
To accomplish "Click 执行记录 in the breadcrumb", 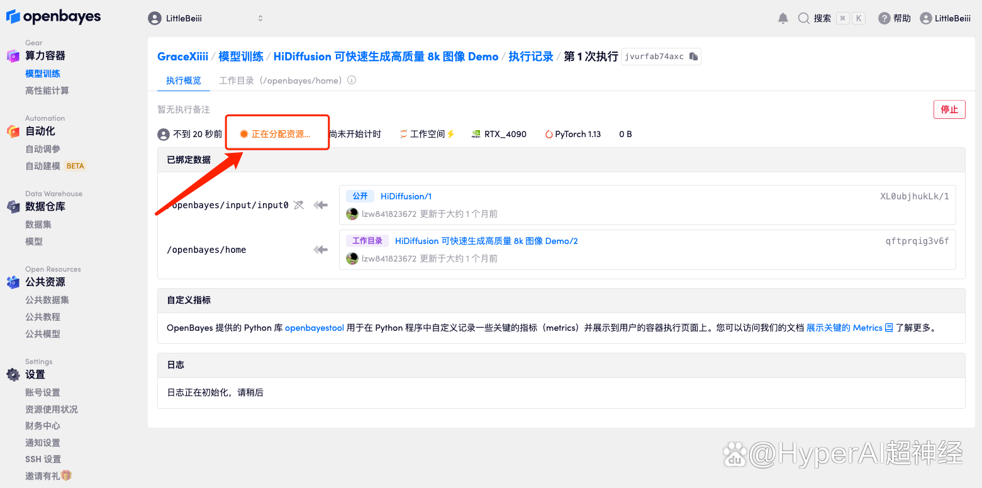I will click(530, 57).
